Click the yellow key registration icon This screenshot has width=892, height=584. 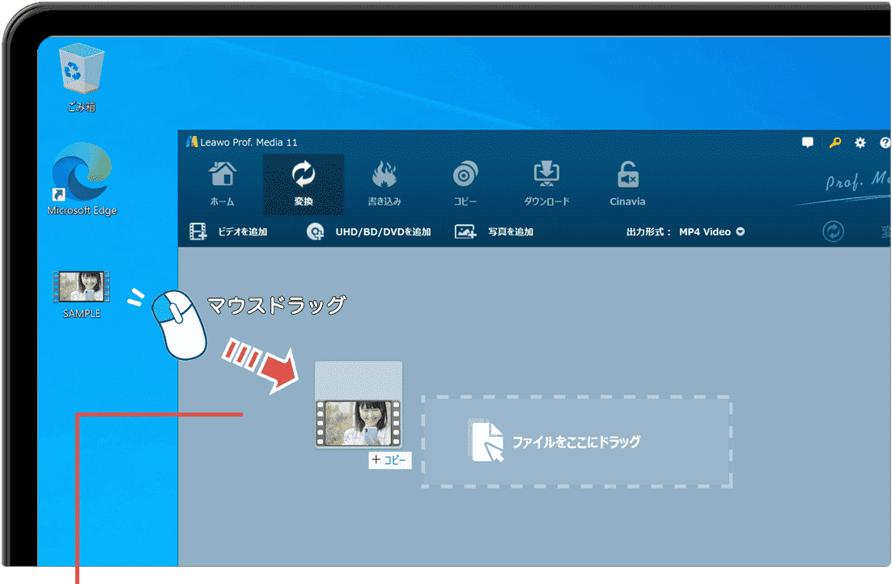[833, 142]
